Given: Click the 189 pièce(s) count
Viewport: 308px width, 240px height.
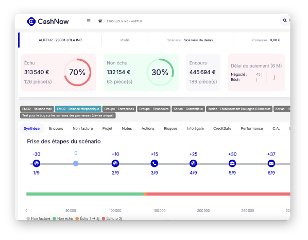Looking at the screenshot, I should click(x=203, y=81).
